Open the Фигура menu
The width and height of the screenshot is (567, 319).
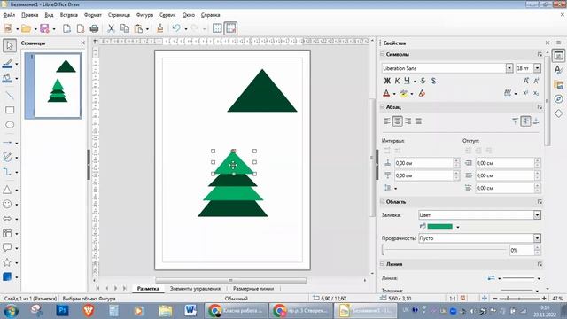pos(144,15)
